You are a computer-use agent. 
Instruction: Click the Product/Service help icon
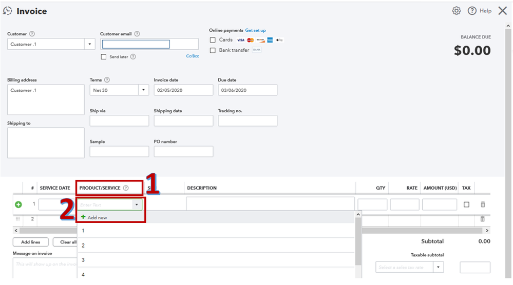pos(126,188)
